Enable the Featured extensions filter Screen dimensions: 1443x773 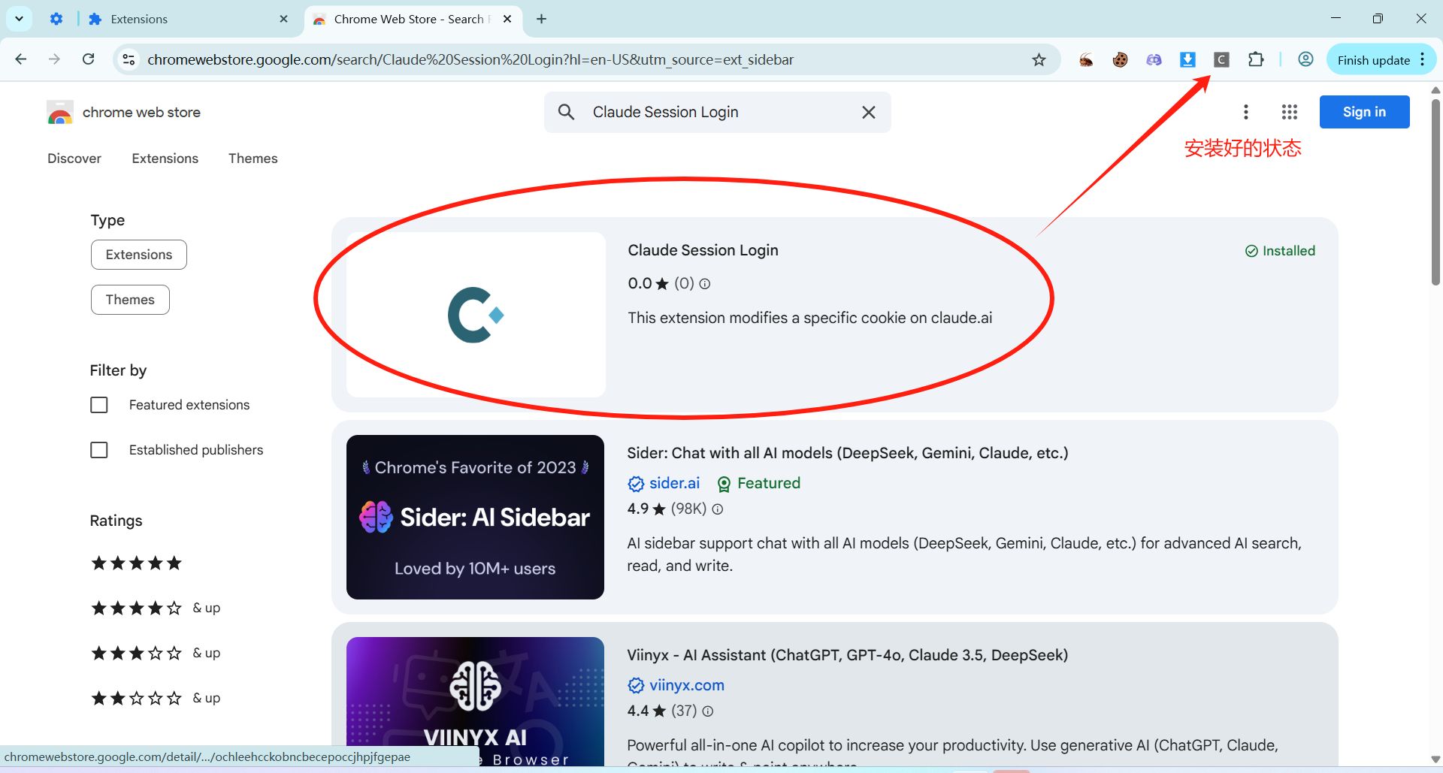tap(99, 405)
